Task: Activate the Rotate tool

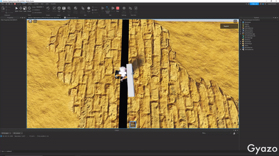Action: coord(29,9)
